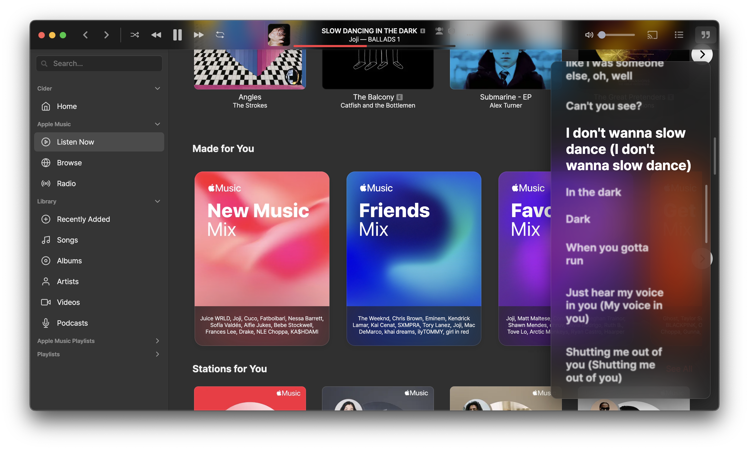Toggle repeat mode button

coord(220,35)
